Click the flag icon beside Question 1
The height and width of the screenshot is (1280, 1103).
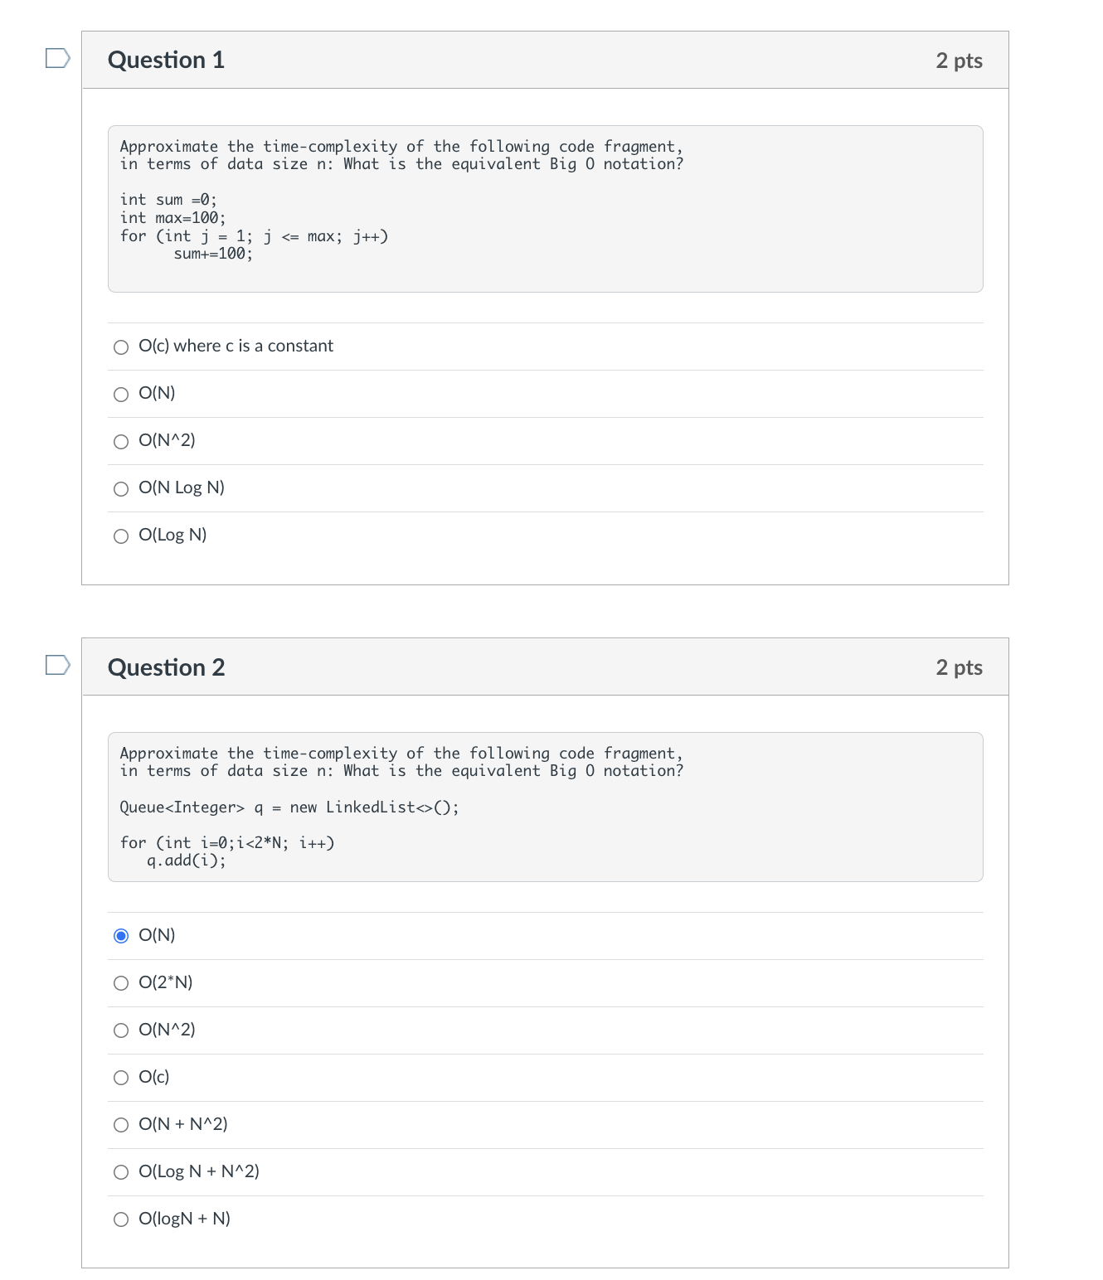tap(56, 59)
